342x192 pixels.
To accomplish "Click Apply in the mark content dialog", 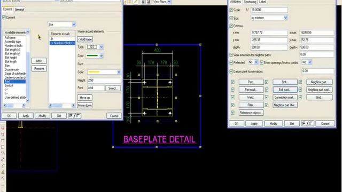I will tap(26, 116).
